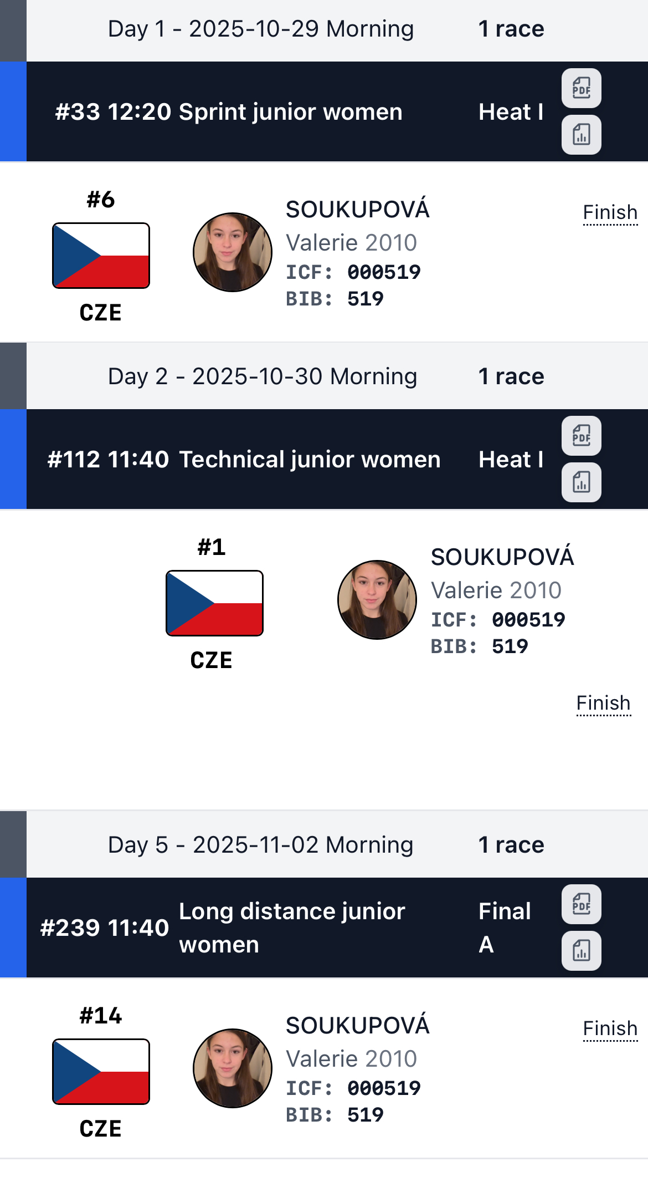Open PDF for Sprint junior women race
Viewport: 648px width, 1192px height.
[581, 88]
